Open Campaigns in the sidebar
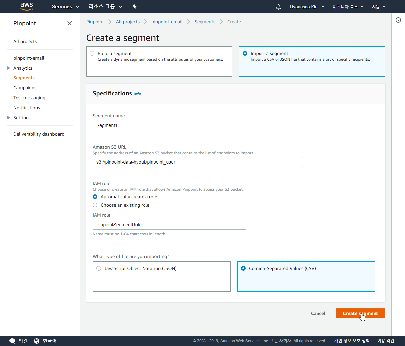 pos(25,88)
